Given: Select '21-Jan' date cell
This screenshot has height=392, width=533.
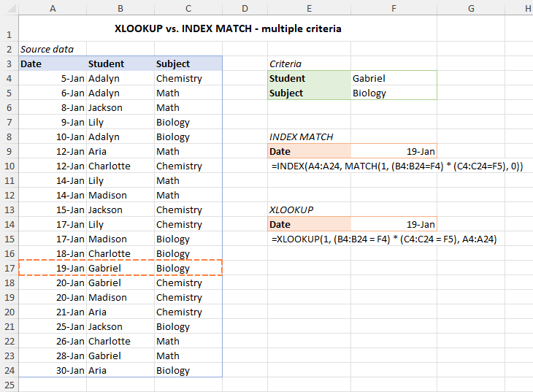Looking at the screenshot, I should 53,312.
